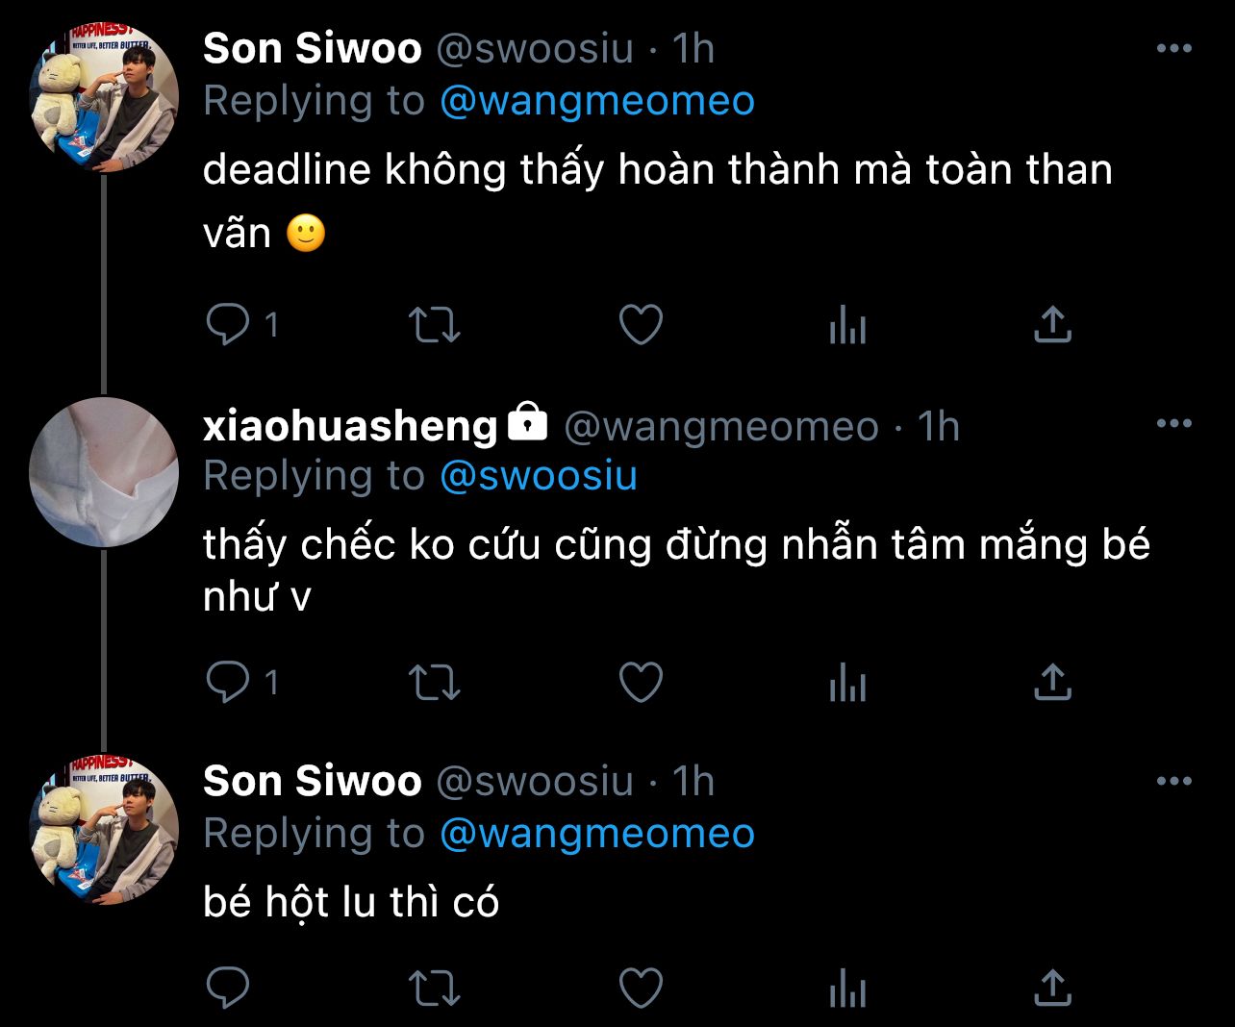The height and width of the screenshot is (1027, 1235).
Task: Open more options for first tweet
Action: click(x=1173, y=48)
